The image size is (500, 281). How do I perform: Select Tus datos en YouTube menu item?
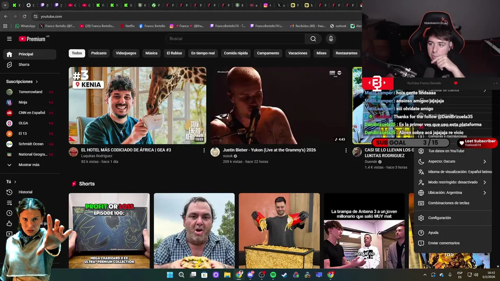[453, 151]
